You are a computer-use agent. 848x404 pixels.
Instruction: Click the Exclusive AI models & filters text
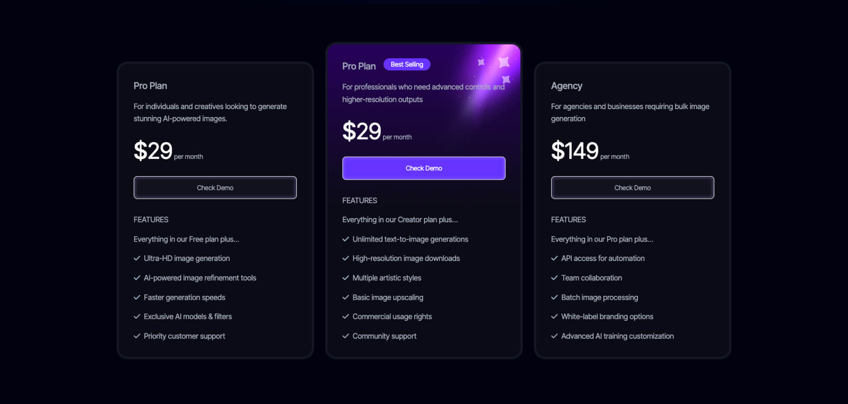pyautogui.click(x=188, y=317)
